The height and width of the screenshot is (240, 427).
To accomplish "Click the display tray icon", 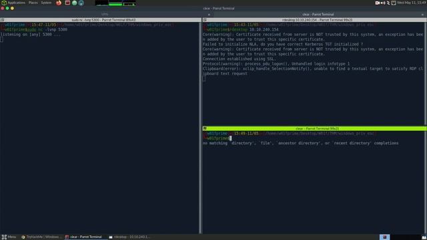I will point(394,3).
